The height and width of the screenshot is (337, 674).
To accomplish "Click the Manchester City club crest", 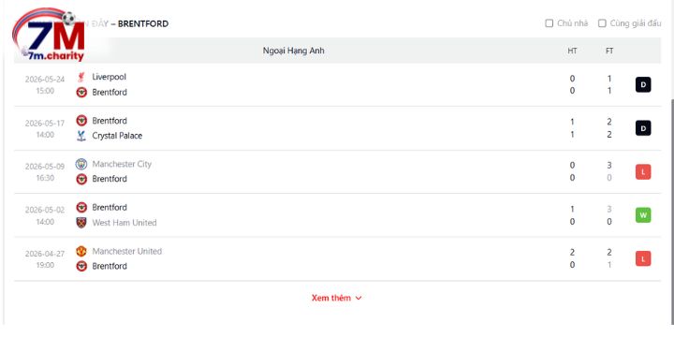I will point(81,164).
